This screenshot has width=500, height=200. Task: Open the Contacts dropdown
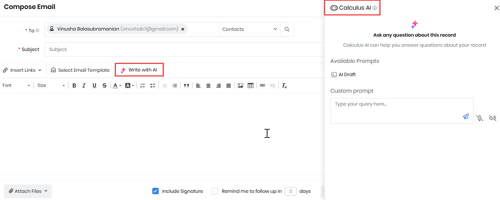click(249, 29)
